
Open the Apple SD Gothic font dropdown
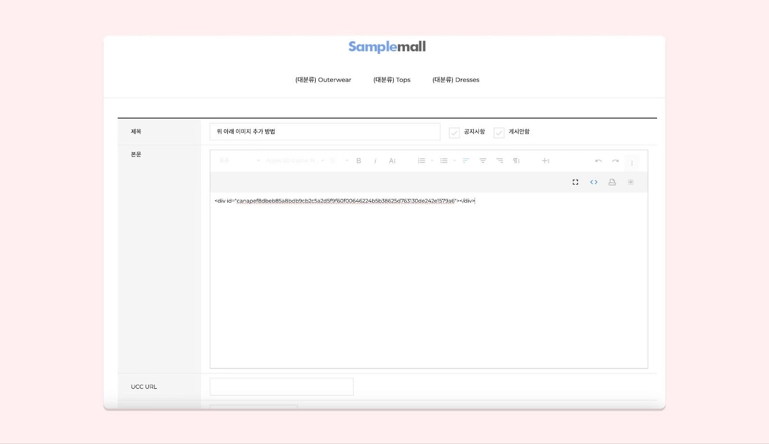coord(295,160)
